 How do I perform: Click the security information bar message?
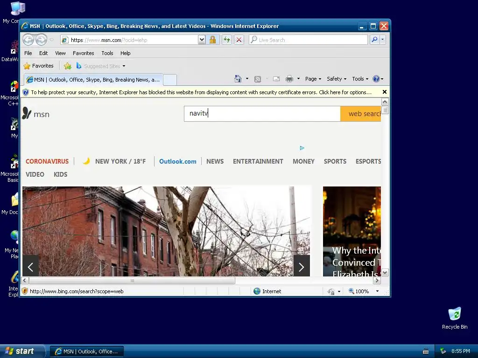(x=201, y=92)
